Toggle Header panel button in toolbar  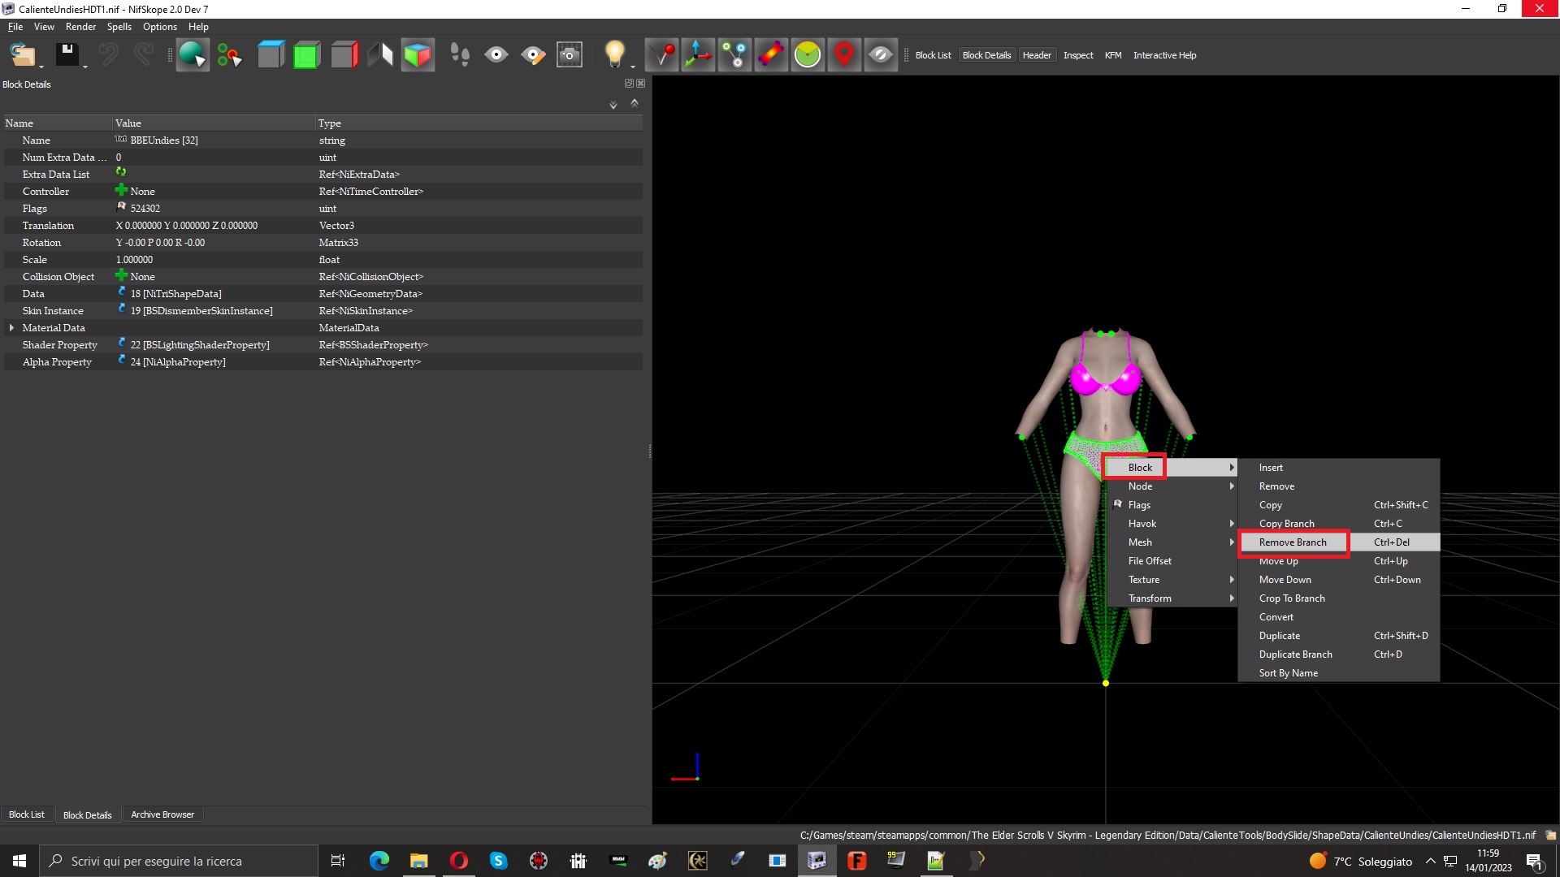1037,55
